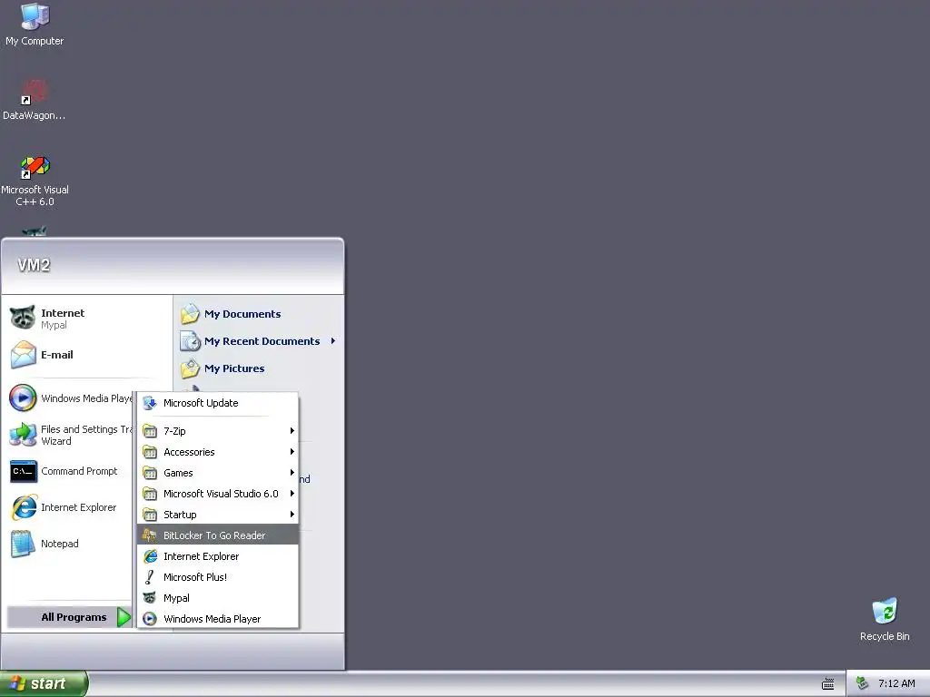Select the Recycle Bin icon
930x697 pixels.
pyautogui.click(x=885, y=619)
